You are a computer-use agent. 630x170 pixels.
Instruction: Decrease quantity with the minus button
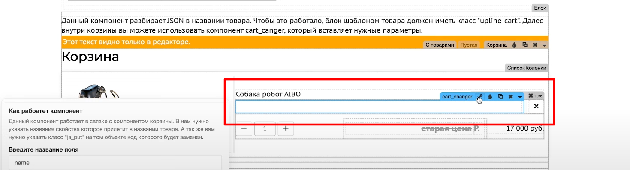point(244,128)
